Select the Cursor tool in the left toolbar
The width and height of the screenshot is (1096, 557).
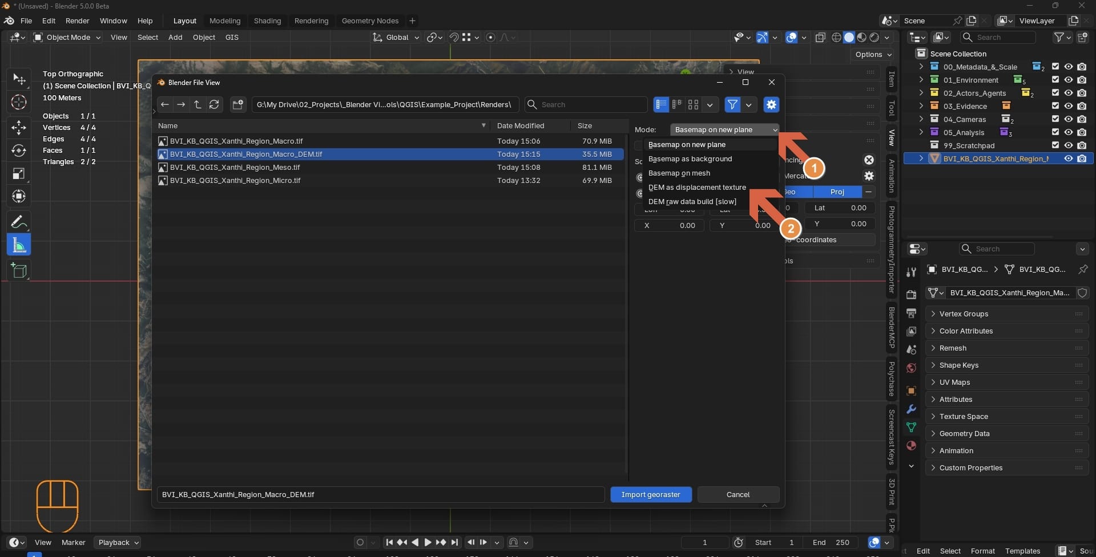click(19, 102)
